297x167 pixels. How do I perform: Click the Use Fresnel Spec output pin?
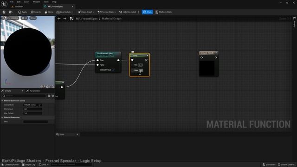point(118,60)
